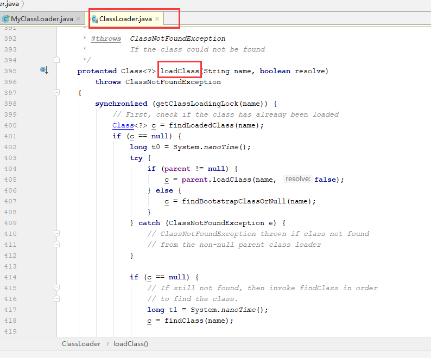
Task: Click getClassLoadingLock on line 398
Action: 197,104
